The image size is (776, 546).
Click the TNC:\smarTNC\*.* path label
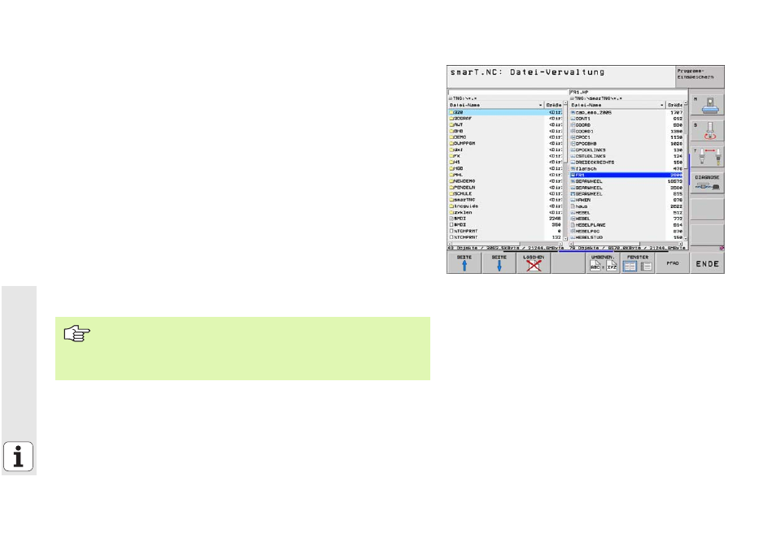coord(598,98)
